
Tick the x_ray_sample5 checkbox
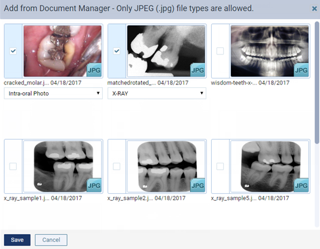[220, 166]
